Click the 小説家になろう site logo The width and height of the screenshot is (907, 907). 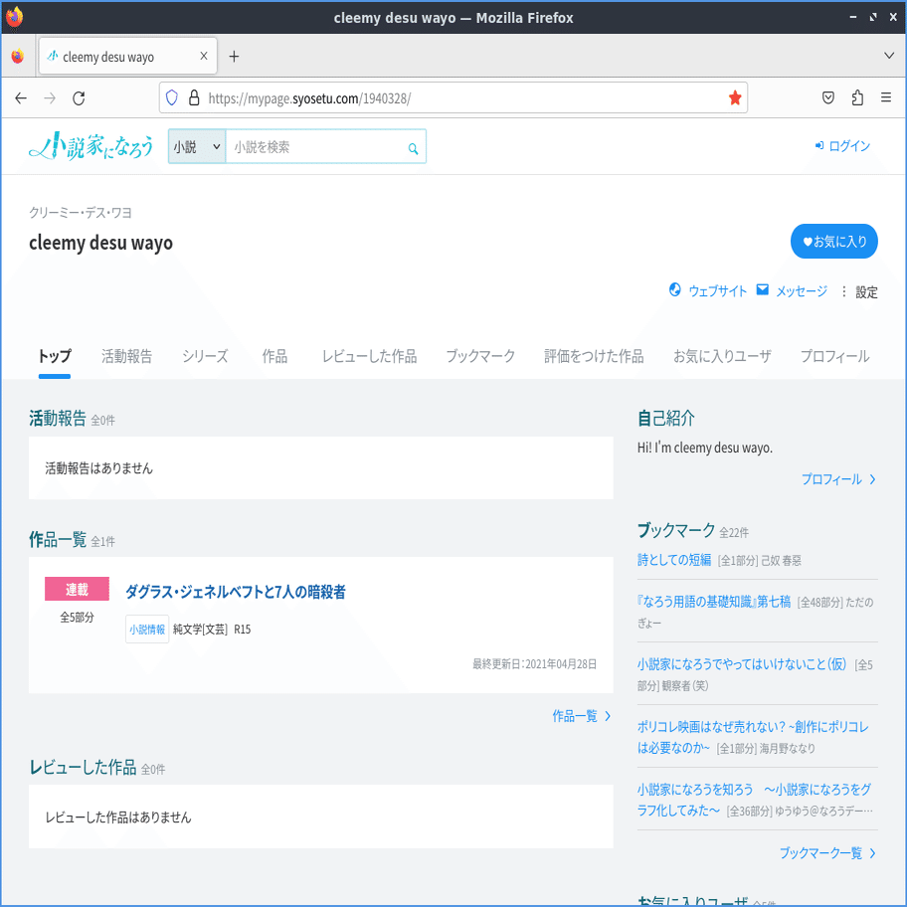click(x=91, y=146)
